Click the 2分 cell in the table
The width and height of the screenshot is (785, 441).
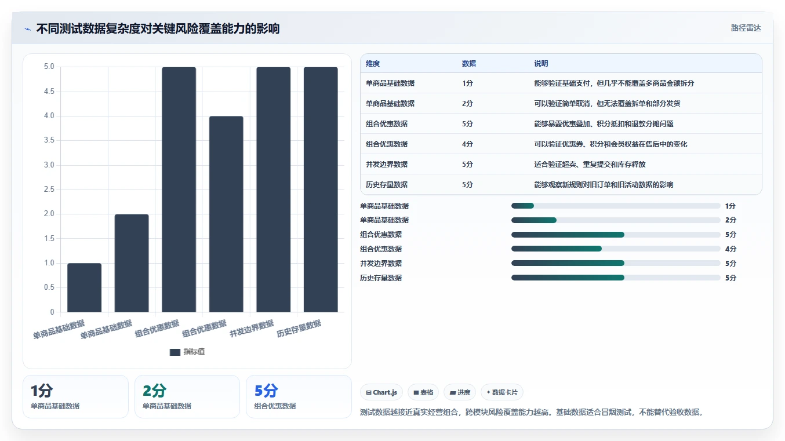click(x=467, y=104)
